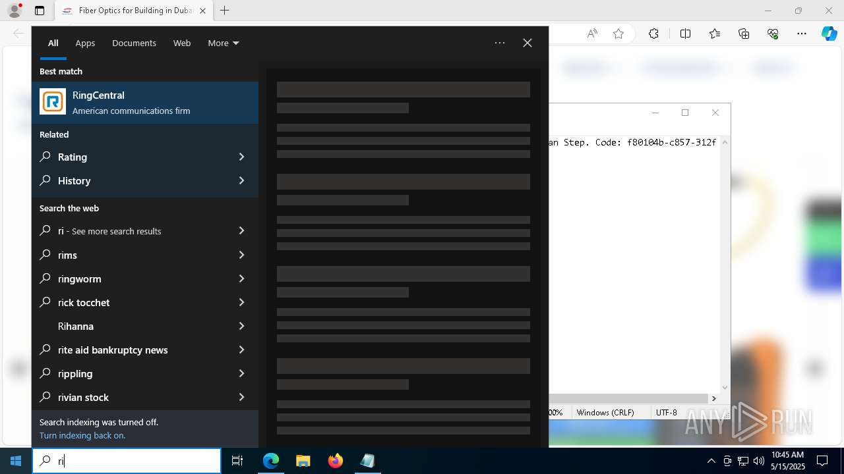Open Edge Settings and more menu
Screen dimensions: 844x474
tap(802, 34)
